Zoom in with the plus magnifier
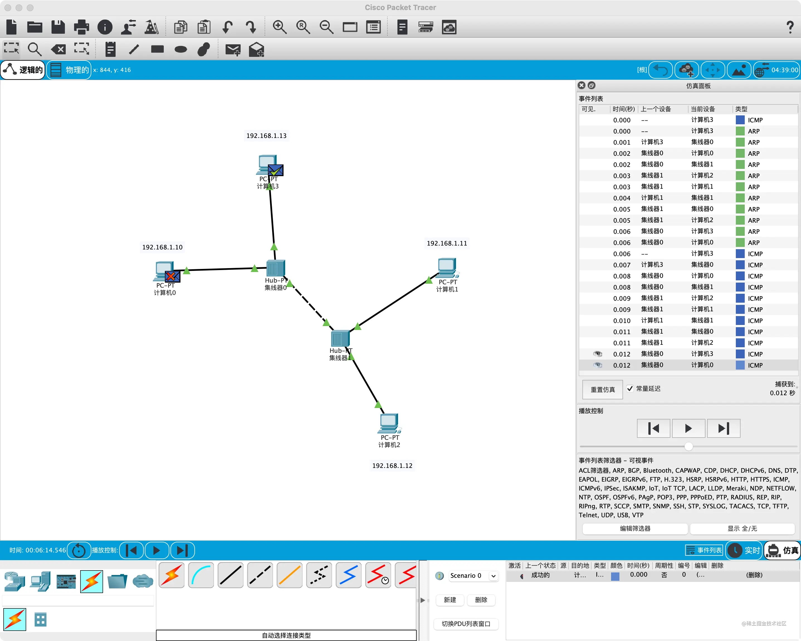Image resolution: width=801 pixels, height=641 pixels. (x=279, y=27)
